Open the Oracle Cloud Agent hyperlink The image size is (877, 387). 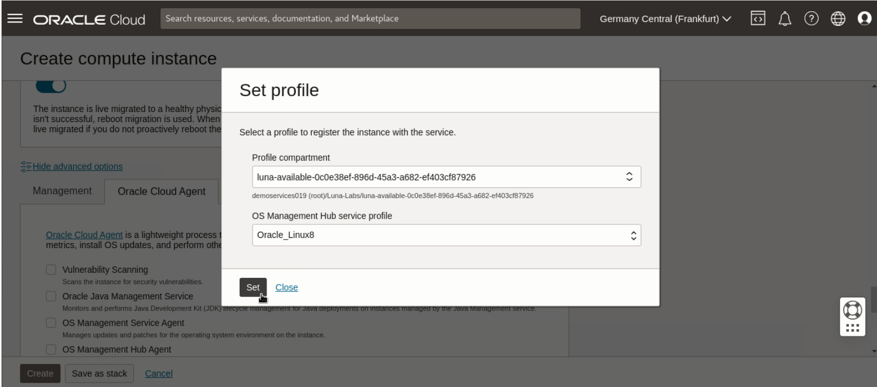(x=84, y=235)
